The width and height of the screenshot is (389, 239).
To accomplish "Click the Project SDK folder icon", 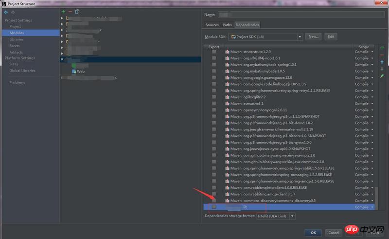I will pyautogui.click(x=233, y=37).
